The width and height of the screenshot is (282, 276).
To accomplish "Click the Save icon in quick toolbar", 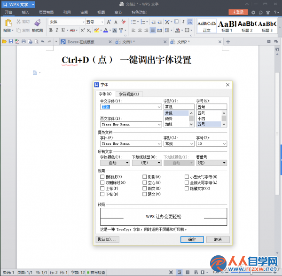I will point(11,42).
